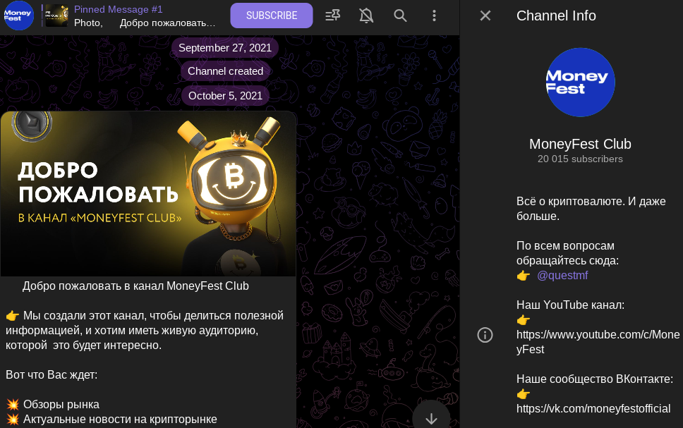Image resolution: width=683 pixels, height=428 pixels.
Task: Click 'Наше сообщество ВКонтакте:' label
Action: point(595,379)
